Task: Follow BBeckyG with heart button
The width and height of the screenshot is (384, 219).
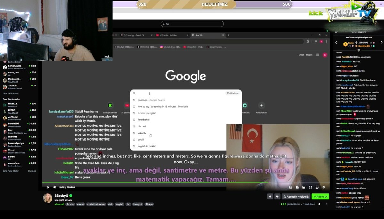Action: coord(277,197)
